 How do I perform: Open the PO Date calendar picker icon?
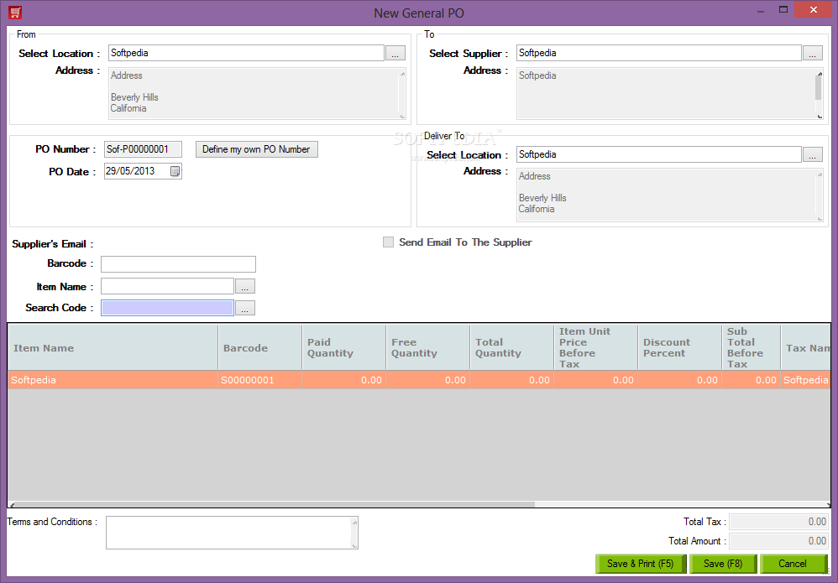pos(175,171)
